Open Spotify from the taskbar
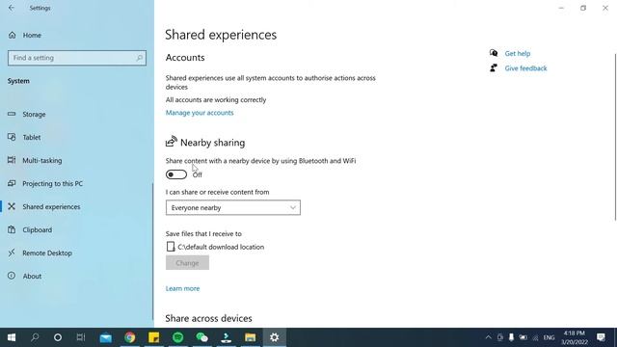The image size is (617, 347). 177,337
